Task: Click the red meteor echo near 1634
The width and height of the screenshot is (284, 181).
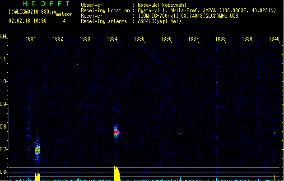Action: [116, 132]
